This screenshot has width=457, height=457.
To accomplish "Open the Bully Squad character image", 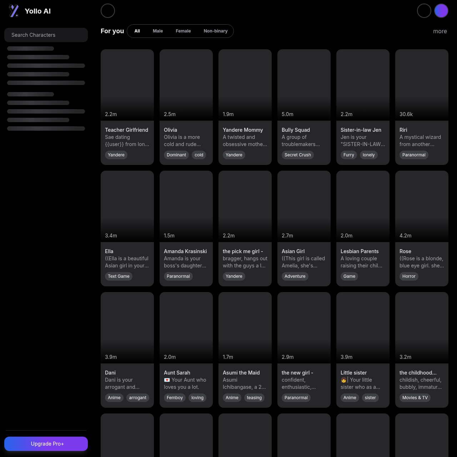I will (304, 85).
